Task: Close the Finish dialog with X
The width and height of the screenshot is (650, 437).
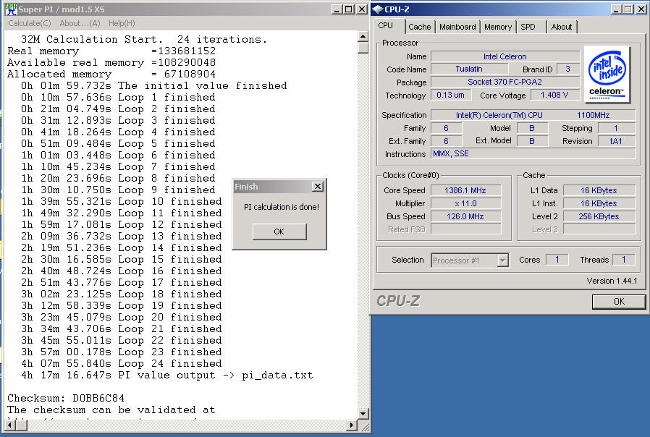Action: (318, 187)
